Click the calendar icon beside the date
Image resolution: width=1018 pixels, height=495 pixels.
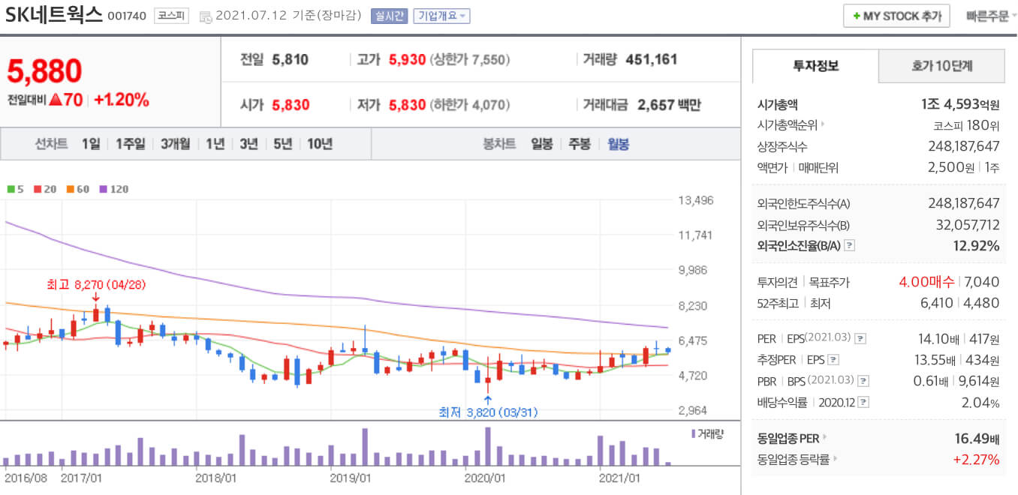[205, 16]
